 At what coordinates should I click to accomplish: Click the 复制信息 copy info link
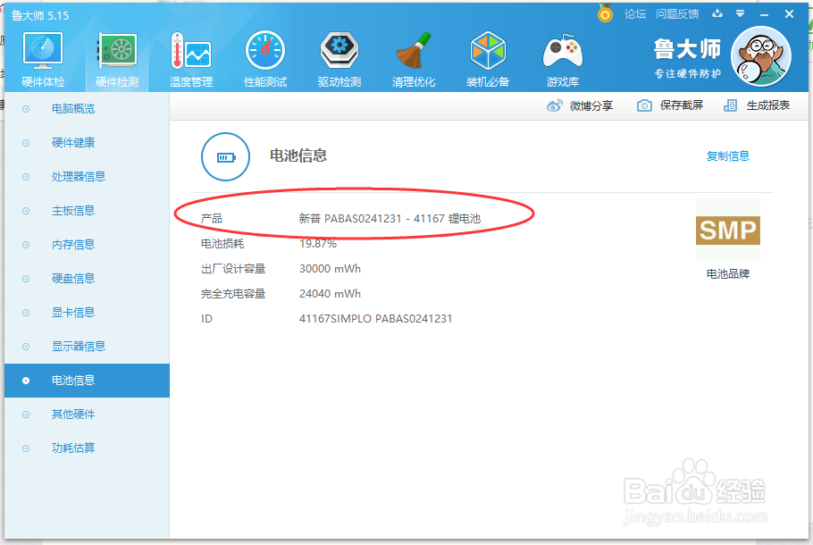[728, 156]
